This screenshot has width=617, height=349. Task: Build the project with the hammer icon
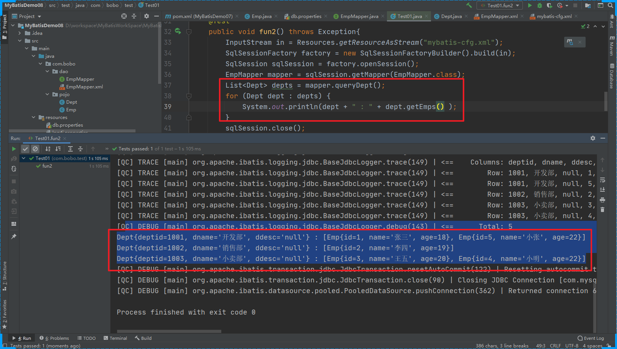pyautogui.click(x=469, y=5)
